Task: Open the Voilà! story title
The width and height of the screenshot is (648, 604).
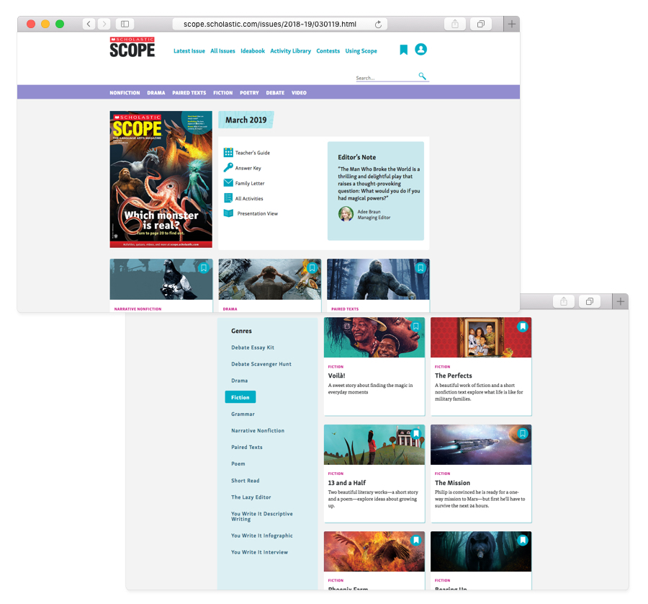Action: click(336, 376)
